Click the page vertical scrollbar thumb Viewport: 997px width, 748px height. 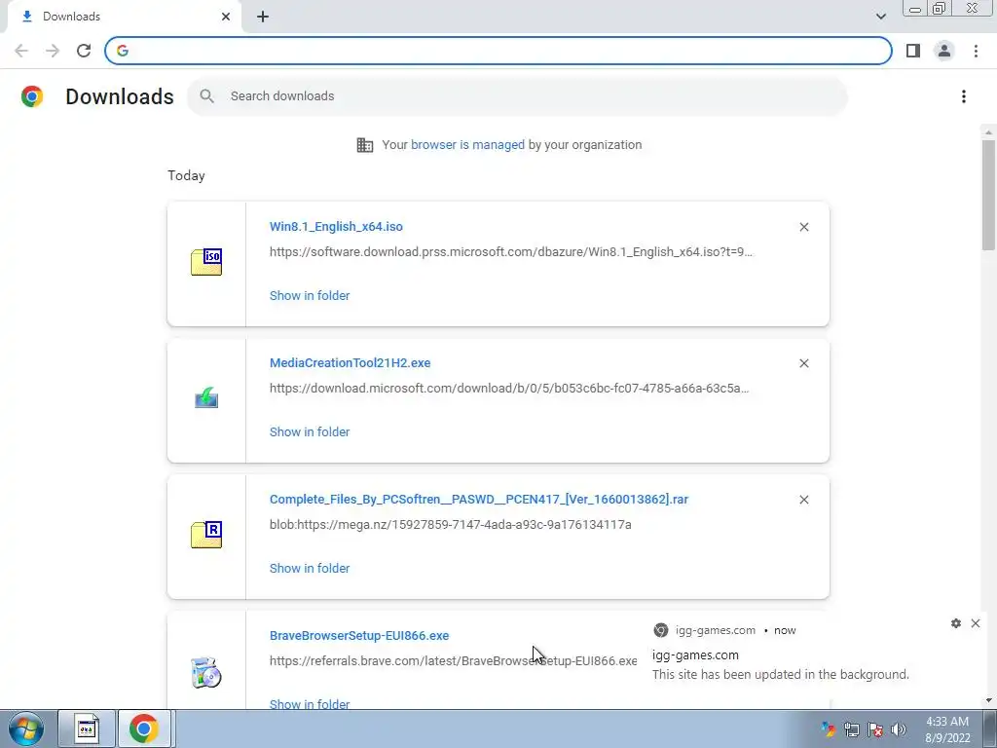pos(988,195)
